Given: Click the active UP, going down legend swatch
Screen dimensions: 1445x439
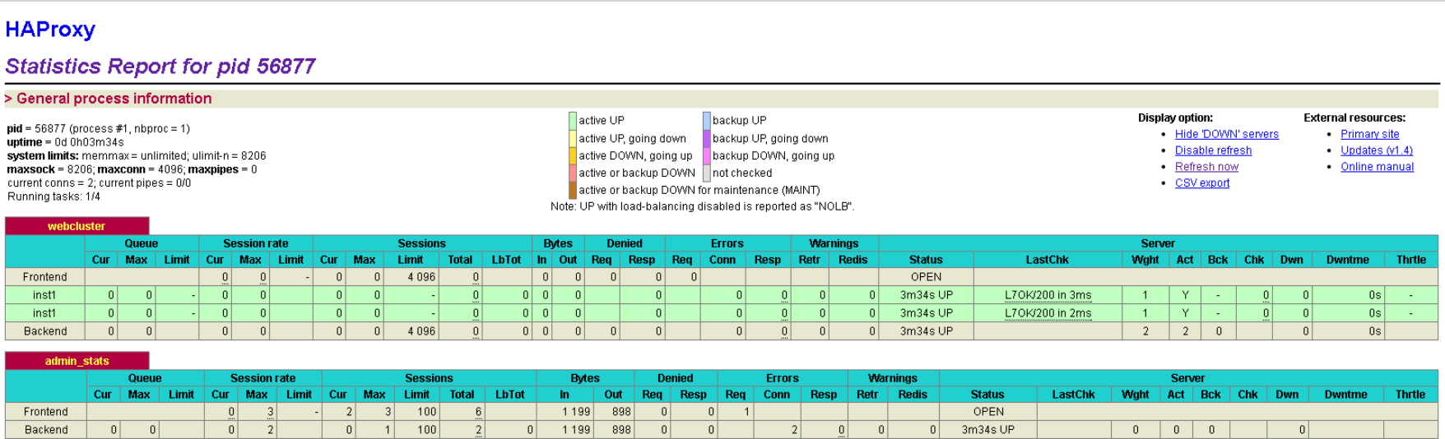Looking at the screenshot, I should click(x=573, y=138).
